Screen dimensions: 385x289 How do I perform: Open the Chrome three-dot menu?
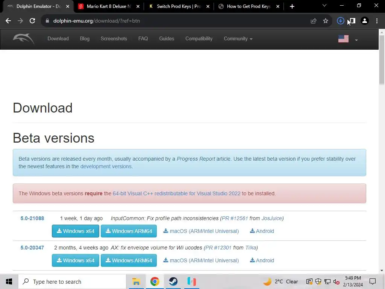[377, 21]
